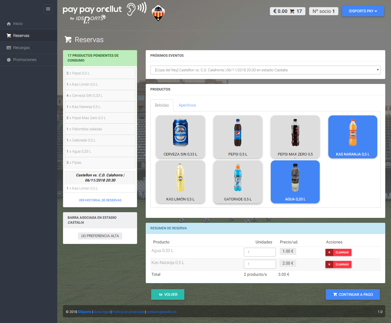
Task: Remove Agua 0,33 L with Eliminar
Action: [x=338, y=252]
